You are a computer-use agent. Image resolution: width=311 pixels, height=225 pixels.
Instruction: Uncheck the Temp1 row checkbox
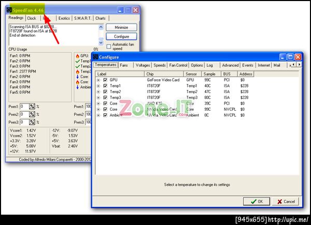click(105, 86)
